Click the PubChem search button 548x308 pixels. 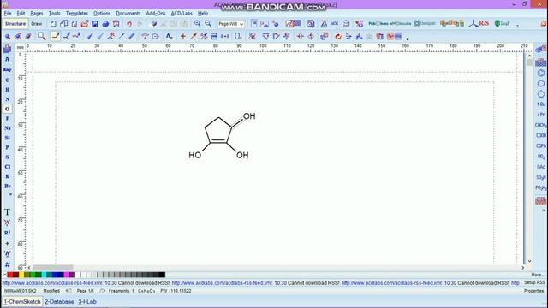(x=378, y=24)
